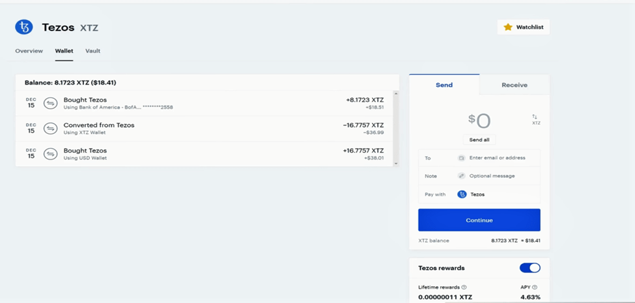The image size is (635, 303).
Task: Click the pencil icon in Note field
Action: pos(461,176)
